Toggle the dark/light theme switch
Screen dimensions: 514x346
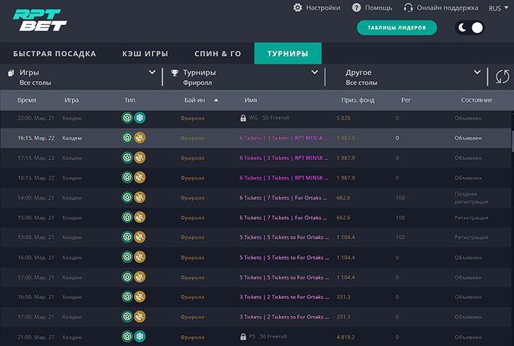pyautogui.click(x=469, y=28)
